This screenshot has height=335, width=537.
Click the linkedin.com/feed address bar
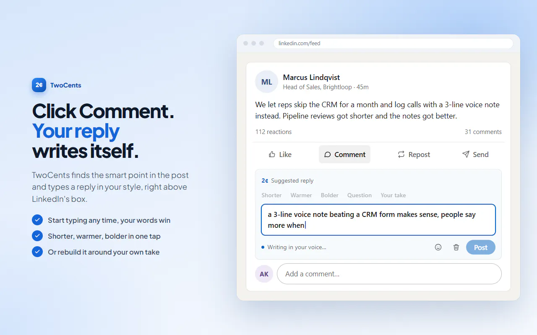coord(393,44)
